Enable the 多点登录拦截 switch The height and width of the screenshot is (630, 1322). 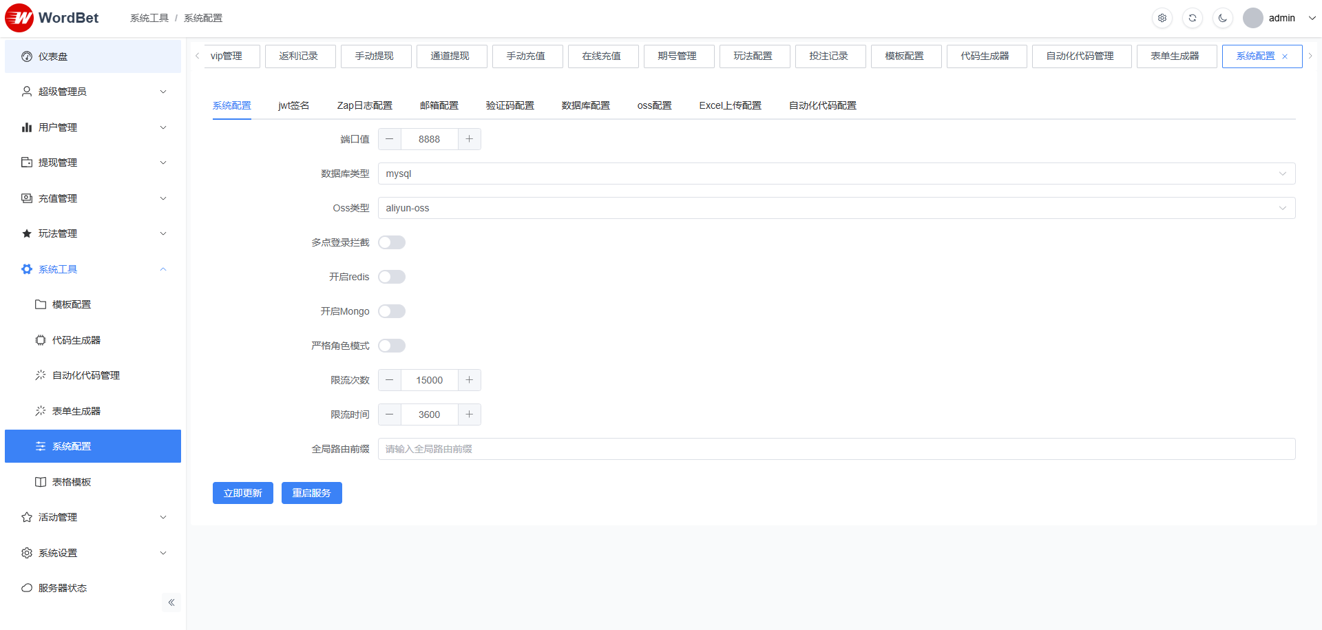tap(392, 242)
